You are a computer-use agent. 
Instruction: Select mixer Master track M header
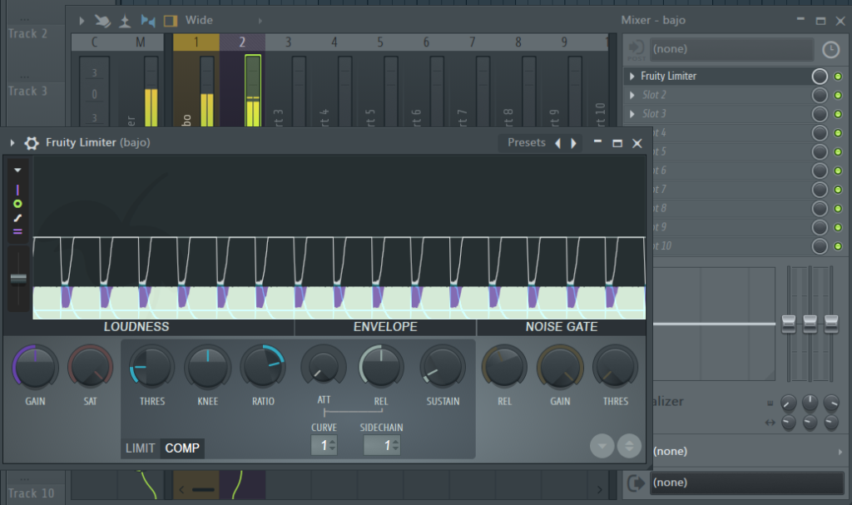(x=140, y=42)
